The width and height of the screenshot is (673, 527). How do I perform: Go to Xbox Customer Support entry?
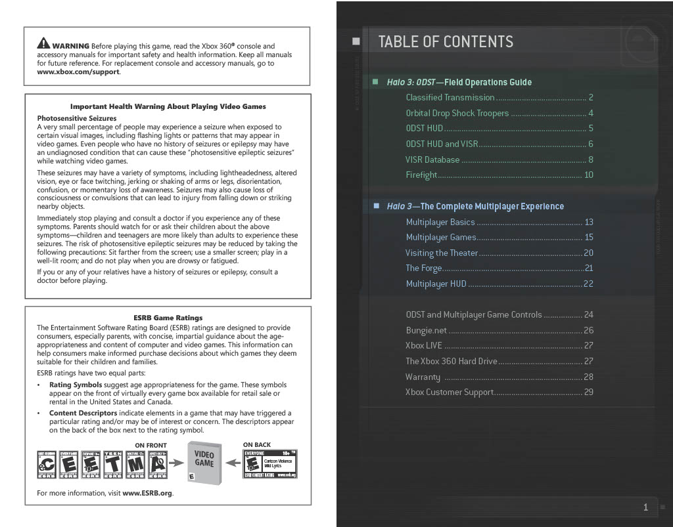pyautogui.click(x=499, y=392)
